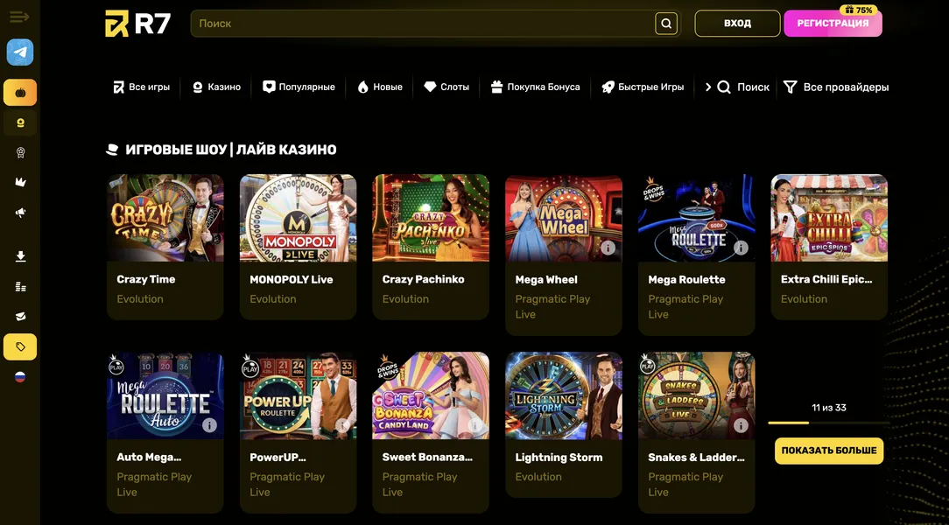
Task: Click the download arrow icon in sidebar
Action: point(20,256)
